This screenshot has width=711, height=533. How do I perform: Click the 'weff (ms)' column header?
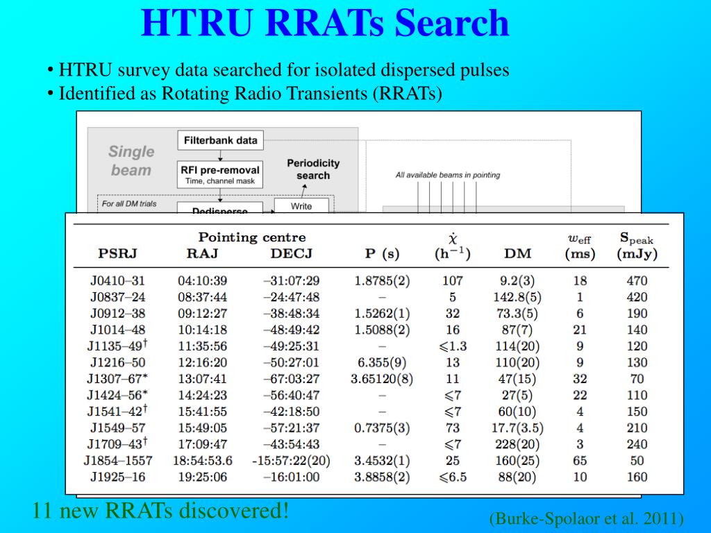[x=580, y=247]
